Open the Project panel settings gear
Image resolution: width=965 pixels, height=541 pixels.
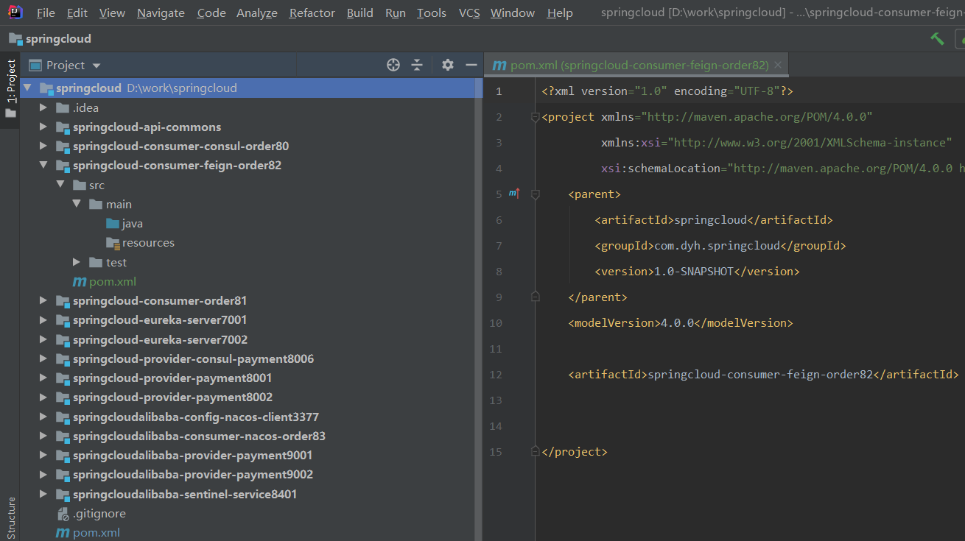[447, 65]
